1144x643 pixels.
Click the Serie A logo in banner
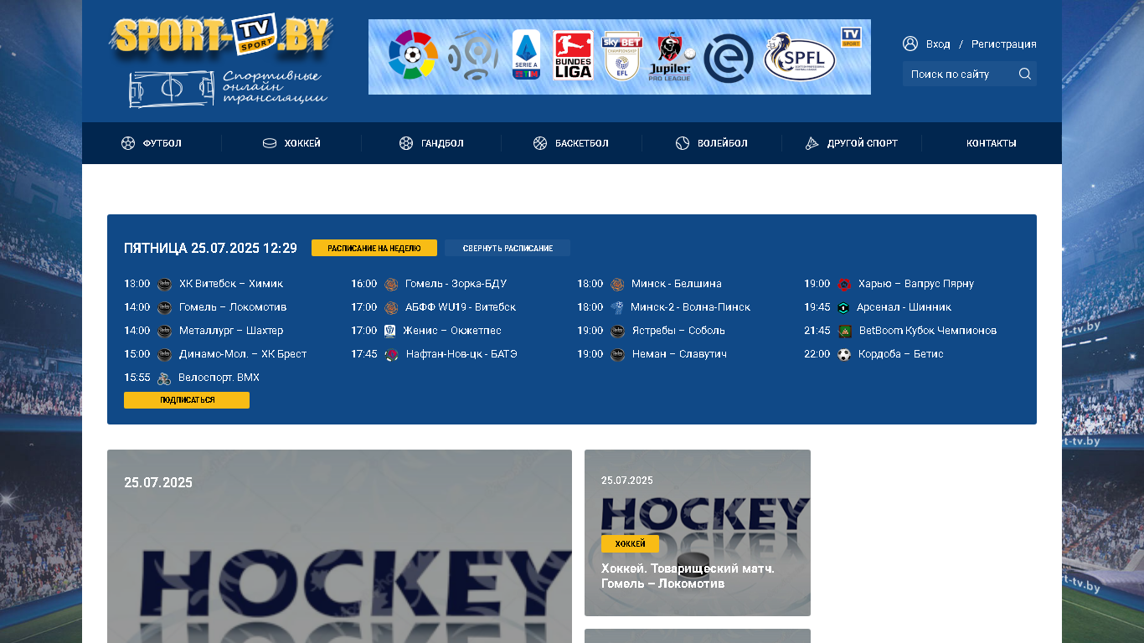(x=526, y=55)
